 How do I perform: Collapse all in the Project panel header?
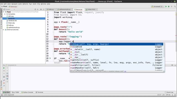(38, 9)
